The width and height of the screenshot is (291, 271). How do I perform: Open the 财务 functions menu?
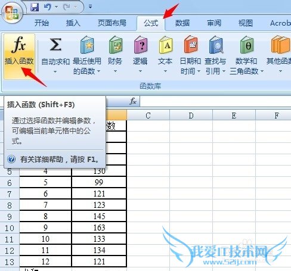tap(115, 55)
